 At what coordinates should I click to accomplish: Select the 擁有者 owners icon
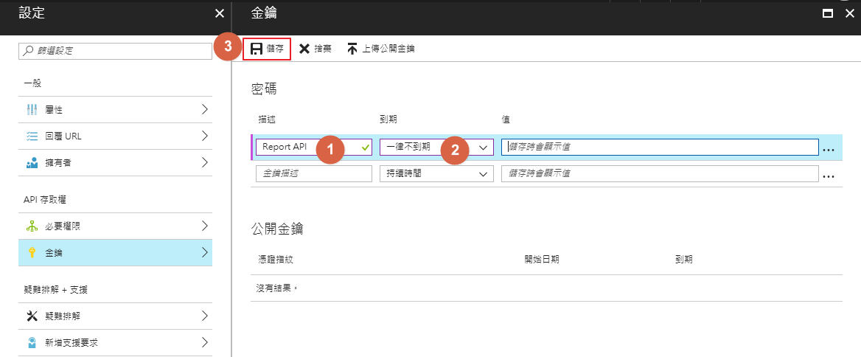[32, 163]
